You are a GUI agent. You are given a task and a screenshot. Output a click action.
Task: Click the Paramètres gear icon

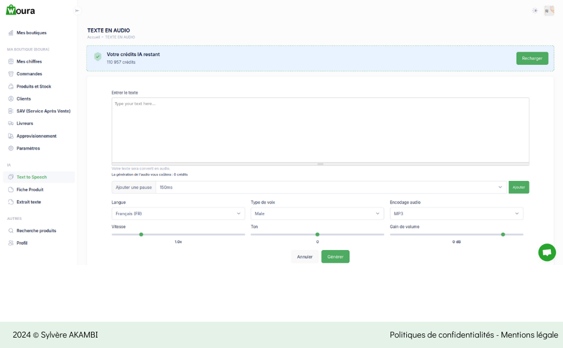(x=11, y=148)
